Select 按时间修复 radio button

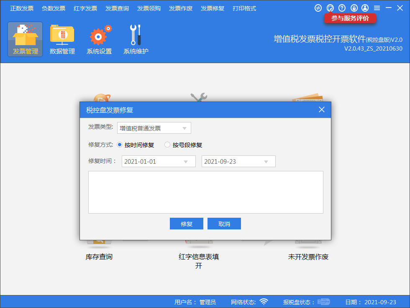pyautogui.click(x=120, y=145)
